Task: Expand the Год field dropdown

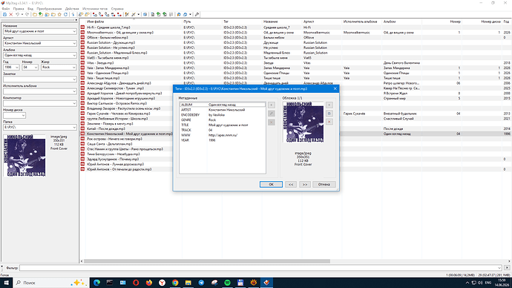Action: pyautogui.click(x=17, y=68)
